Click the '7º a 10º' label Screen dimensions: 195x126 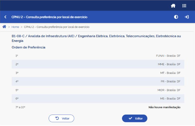20,107
